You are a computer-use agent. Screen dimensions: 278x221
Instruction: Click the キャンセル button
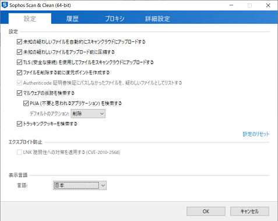(249, 211)
